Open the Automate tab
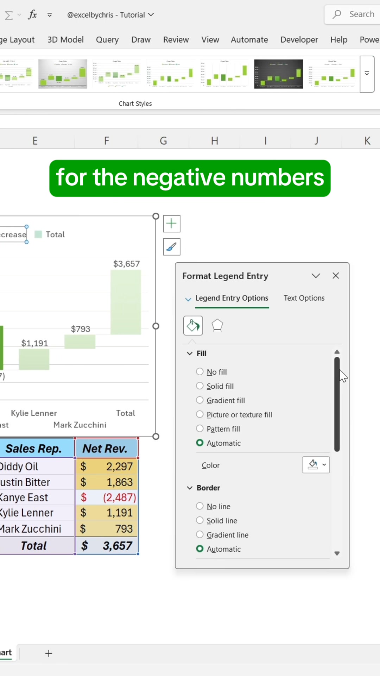 click(x=249, y=40)
